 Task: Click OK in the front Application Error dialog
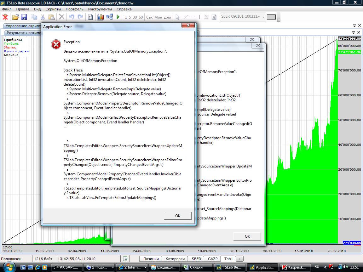[x=178, y=216]
